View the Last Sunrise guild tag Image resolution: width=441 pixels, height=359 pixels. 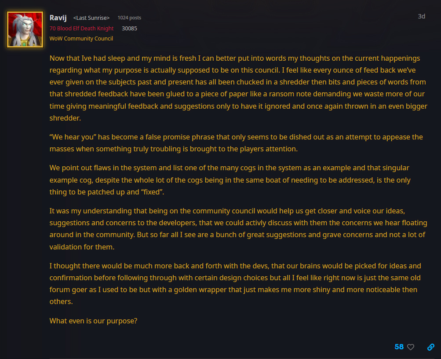(91, 18)
